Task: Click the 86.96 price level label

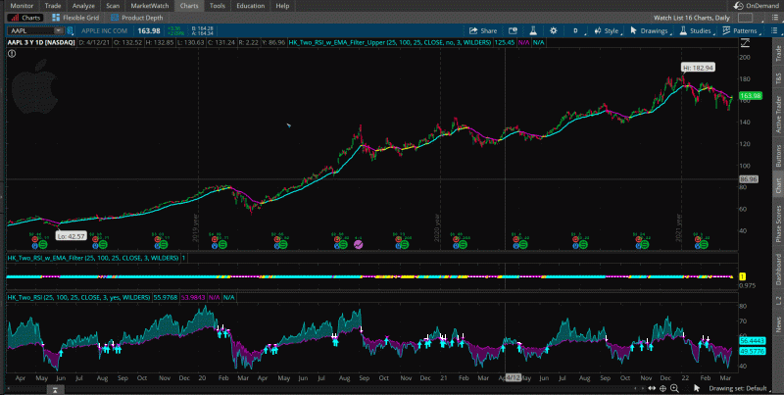Action: tap(749, 179)
